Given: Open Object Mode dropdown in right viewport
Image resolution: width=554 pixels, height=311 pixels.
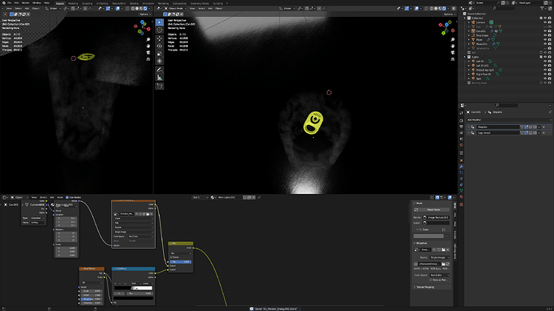Looking at the screenshot, I should point(175,8).
